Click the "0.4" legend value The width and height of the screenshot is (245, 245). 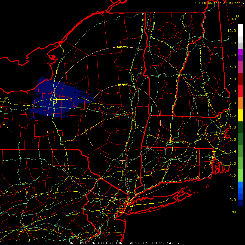click(x=233, y=152)
